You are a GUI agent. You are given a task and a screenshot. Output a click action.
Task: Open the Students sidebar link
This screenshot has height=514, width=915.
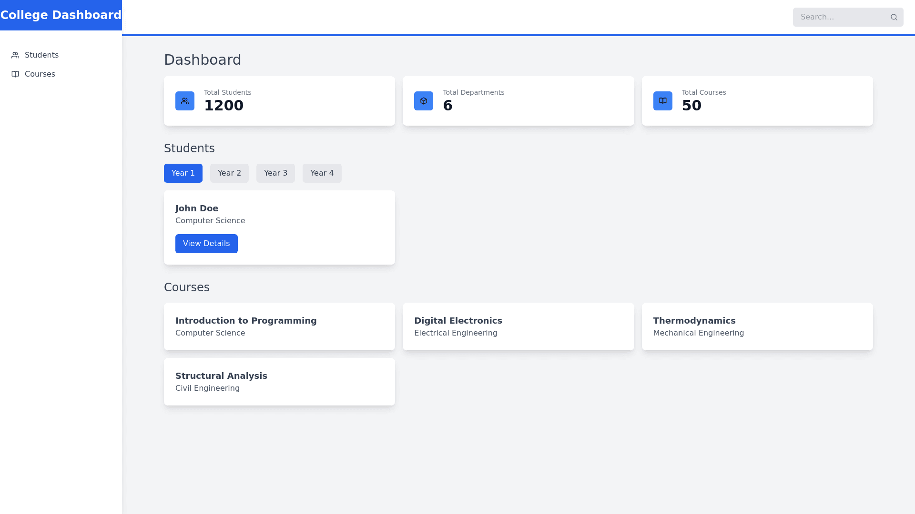tap(41, 55)
